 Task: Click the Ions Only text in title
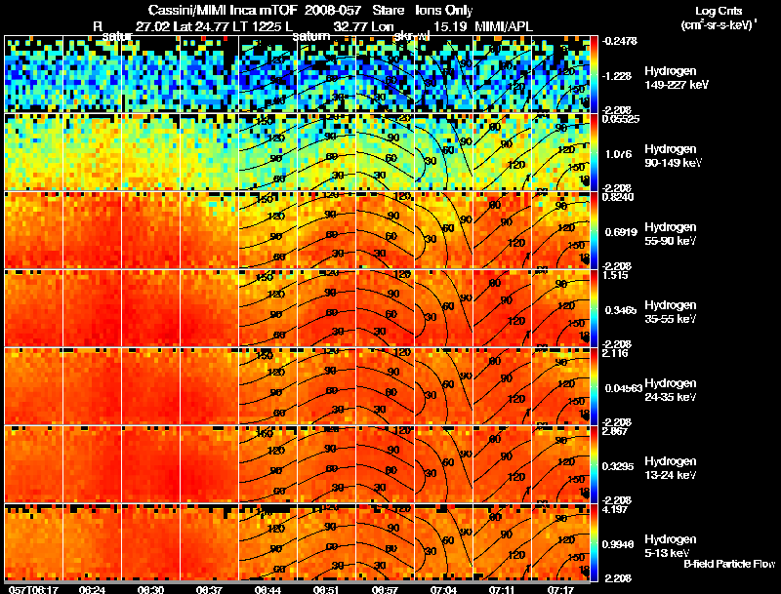click(444, 11)
